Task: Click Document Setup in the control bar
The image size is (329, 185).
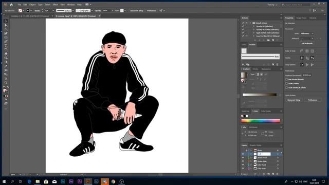Action: (x=137, y=10)
